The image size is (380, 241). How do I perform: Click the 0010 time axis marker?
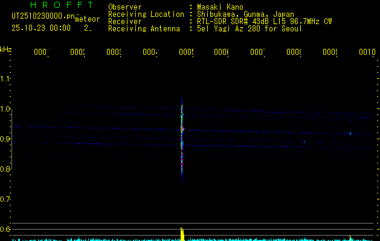click(x=367, y=52)
